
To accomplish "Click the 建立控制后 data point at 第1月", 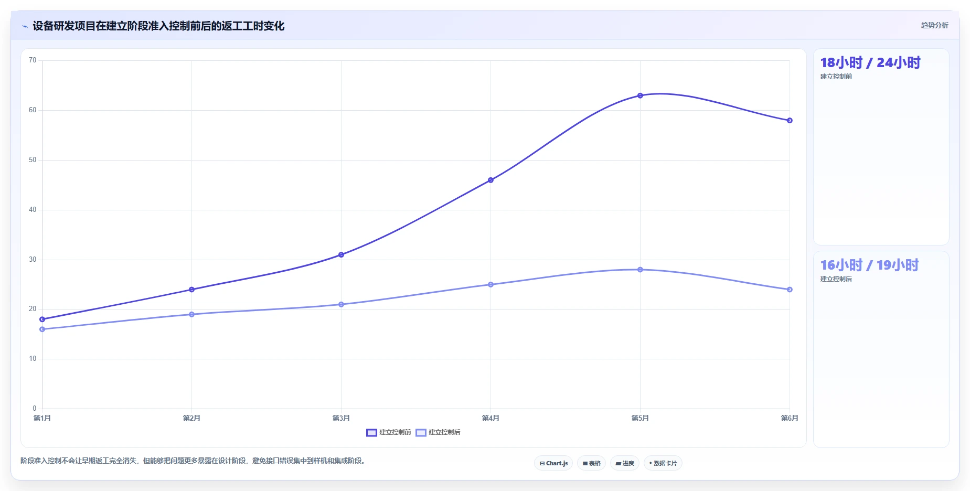I will pyautogui.click(x=42, y=329).
